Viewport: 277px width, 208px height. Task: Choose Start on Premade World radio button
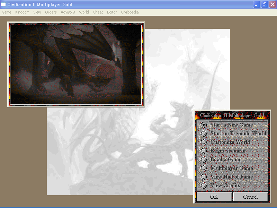tap(204, 133)
